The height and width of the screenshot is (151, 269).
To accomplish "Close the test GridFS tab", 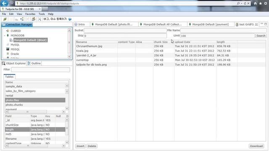I will (256, 24).
